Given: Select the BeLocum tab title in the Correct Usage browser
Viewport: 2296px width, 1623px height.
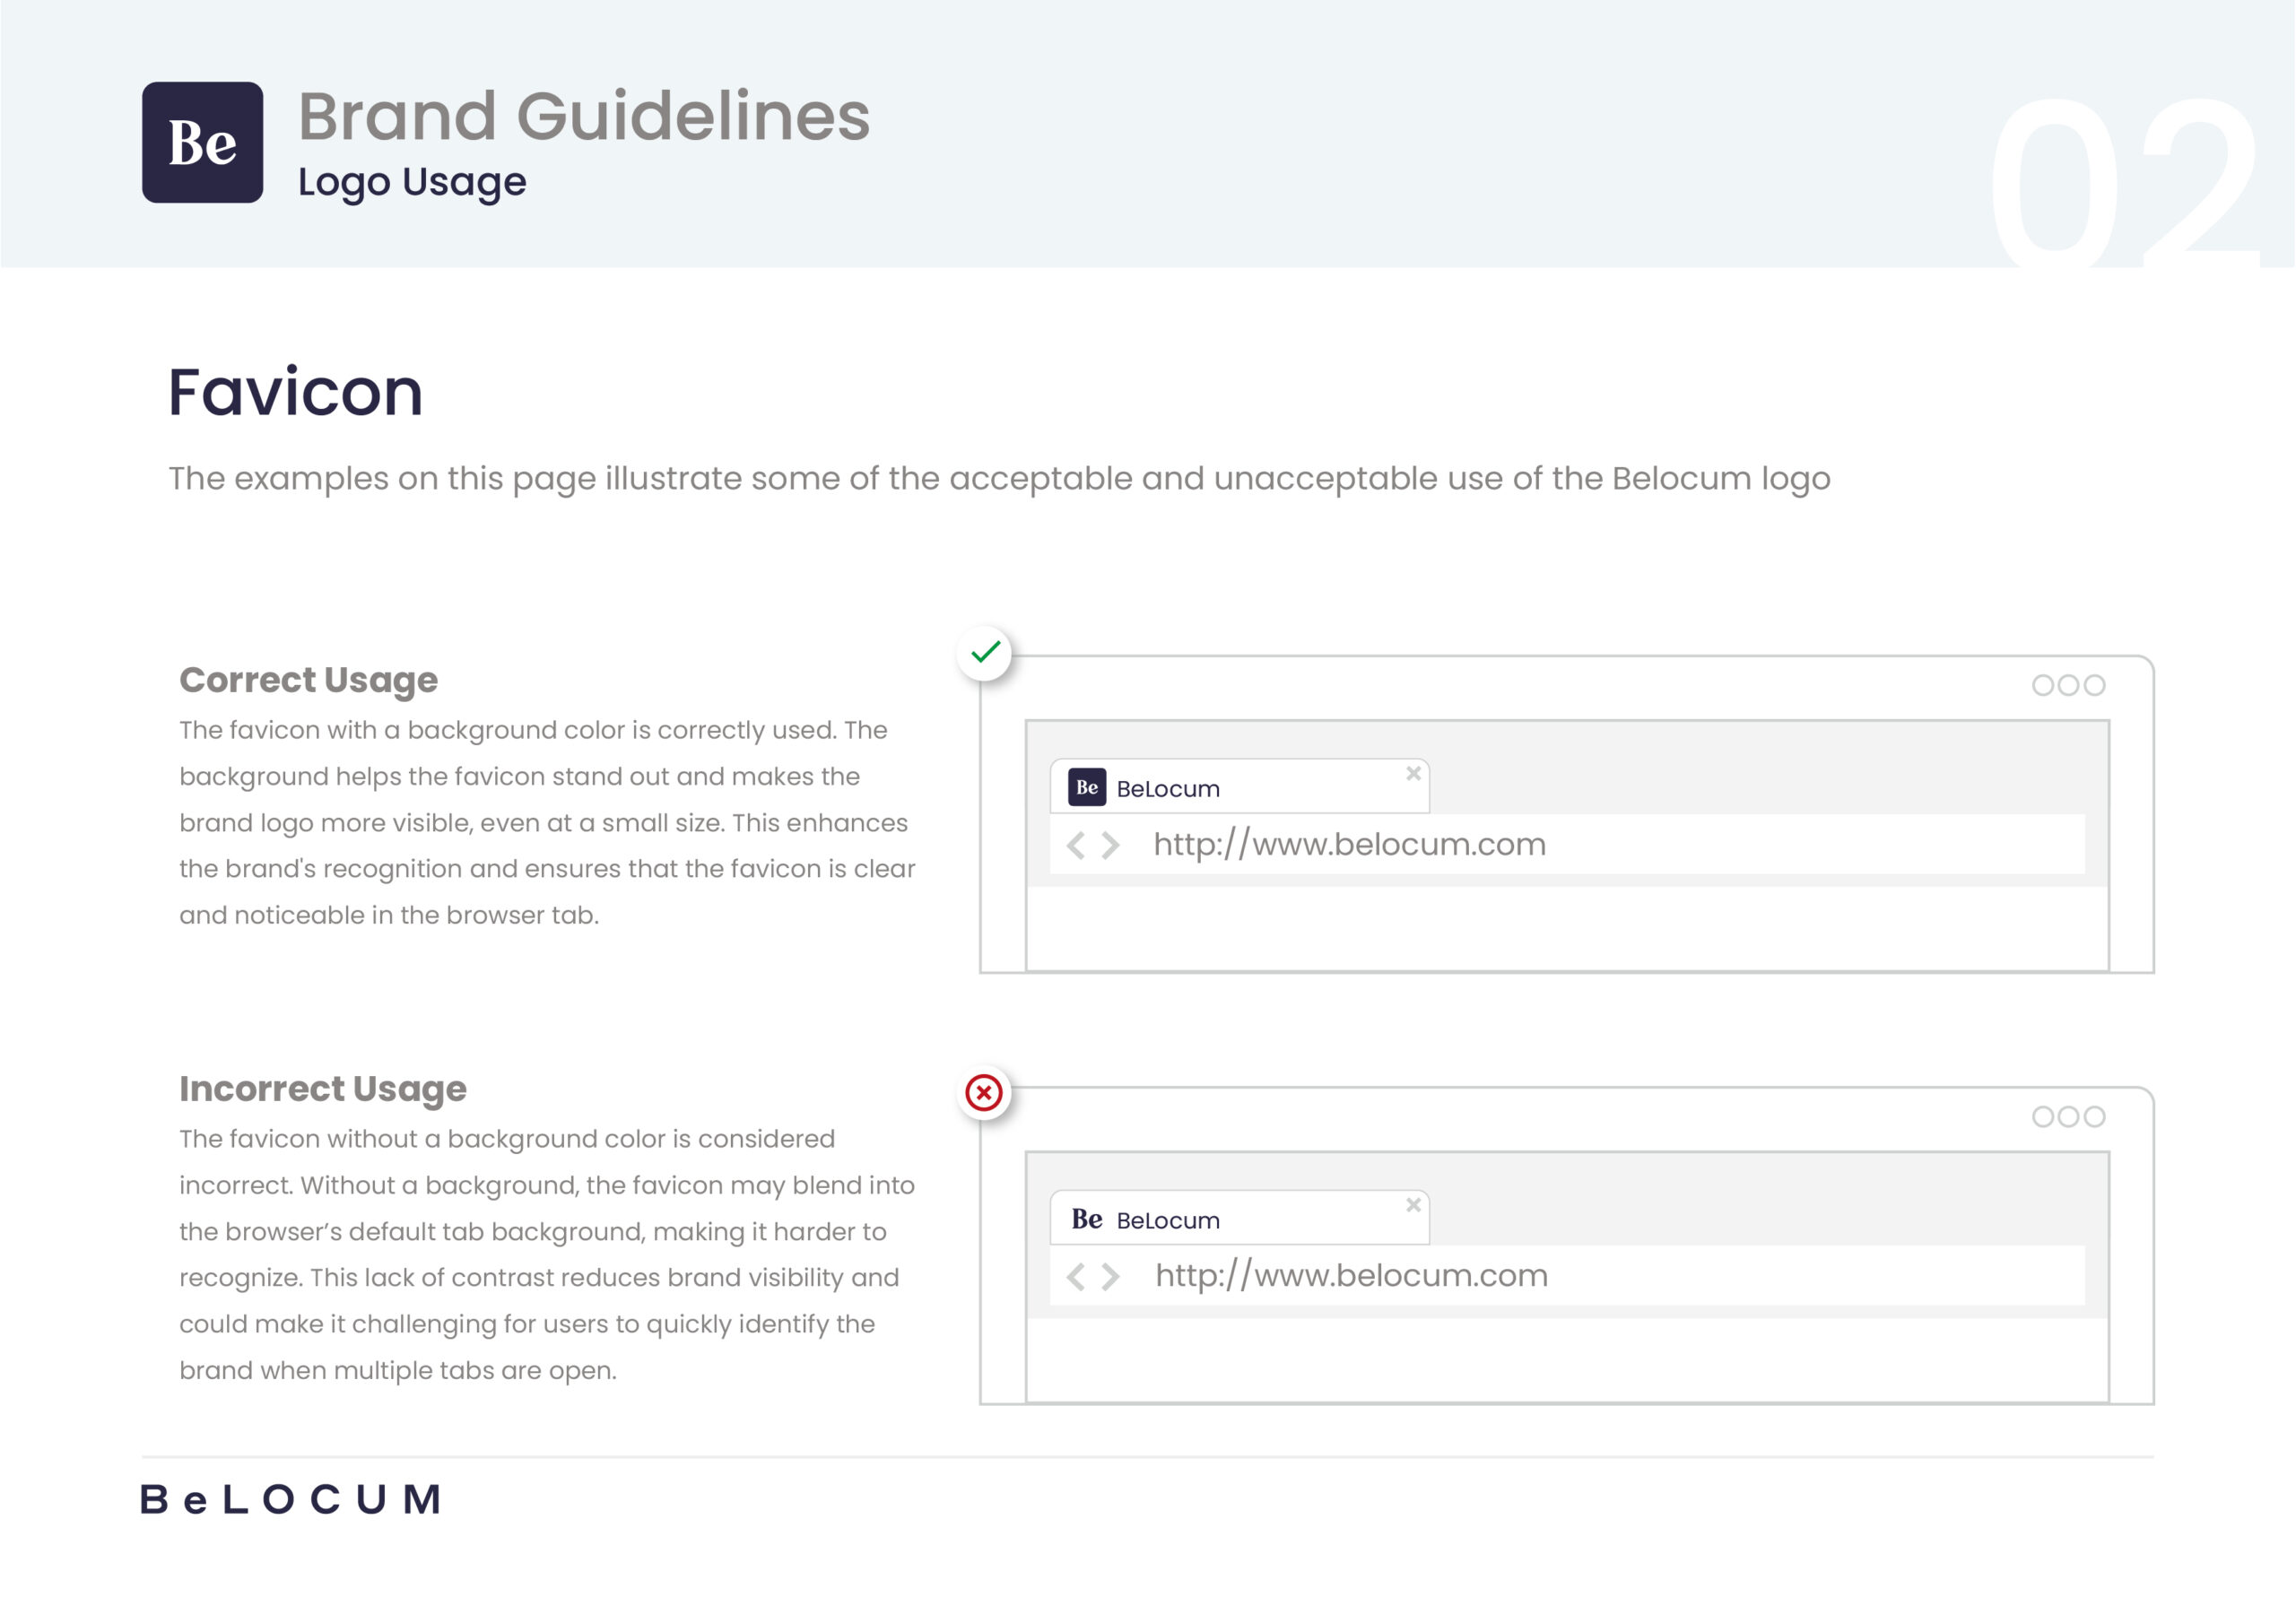Looking at the screenshot, I should (x=1168, y=789).
